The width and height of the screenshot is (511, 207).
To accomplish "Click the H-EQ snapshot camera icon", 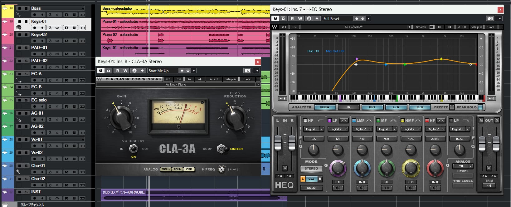I will point(490,18).
